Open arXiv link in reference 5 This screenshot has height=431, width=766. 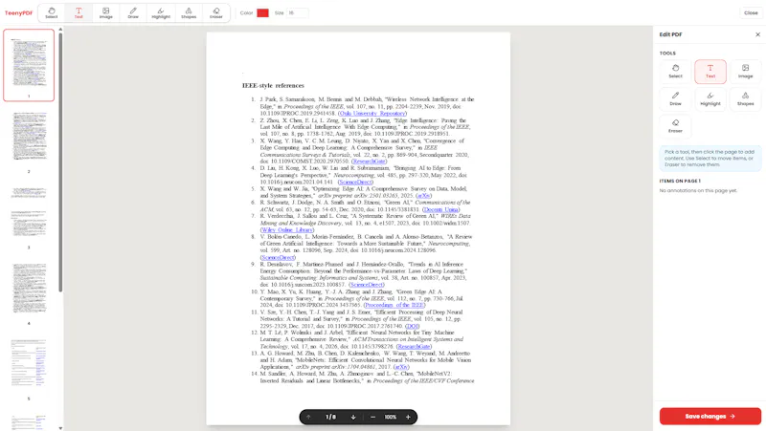[x=423, y=196]
